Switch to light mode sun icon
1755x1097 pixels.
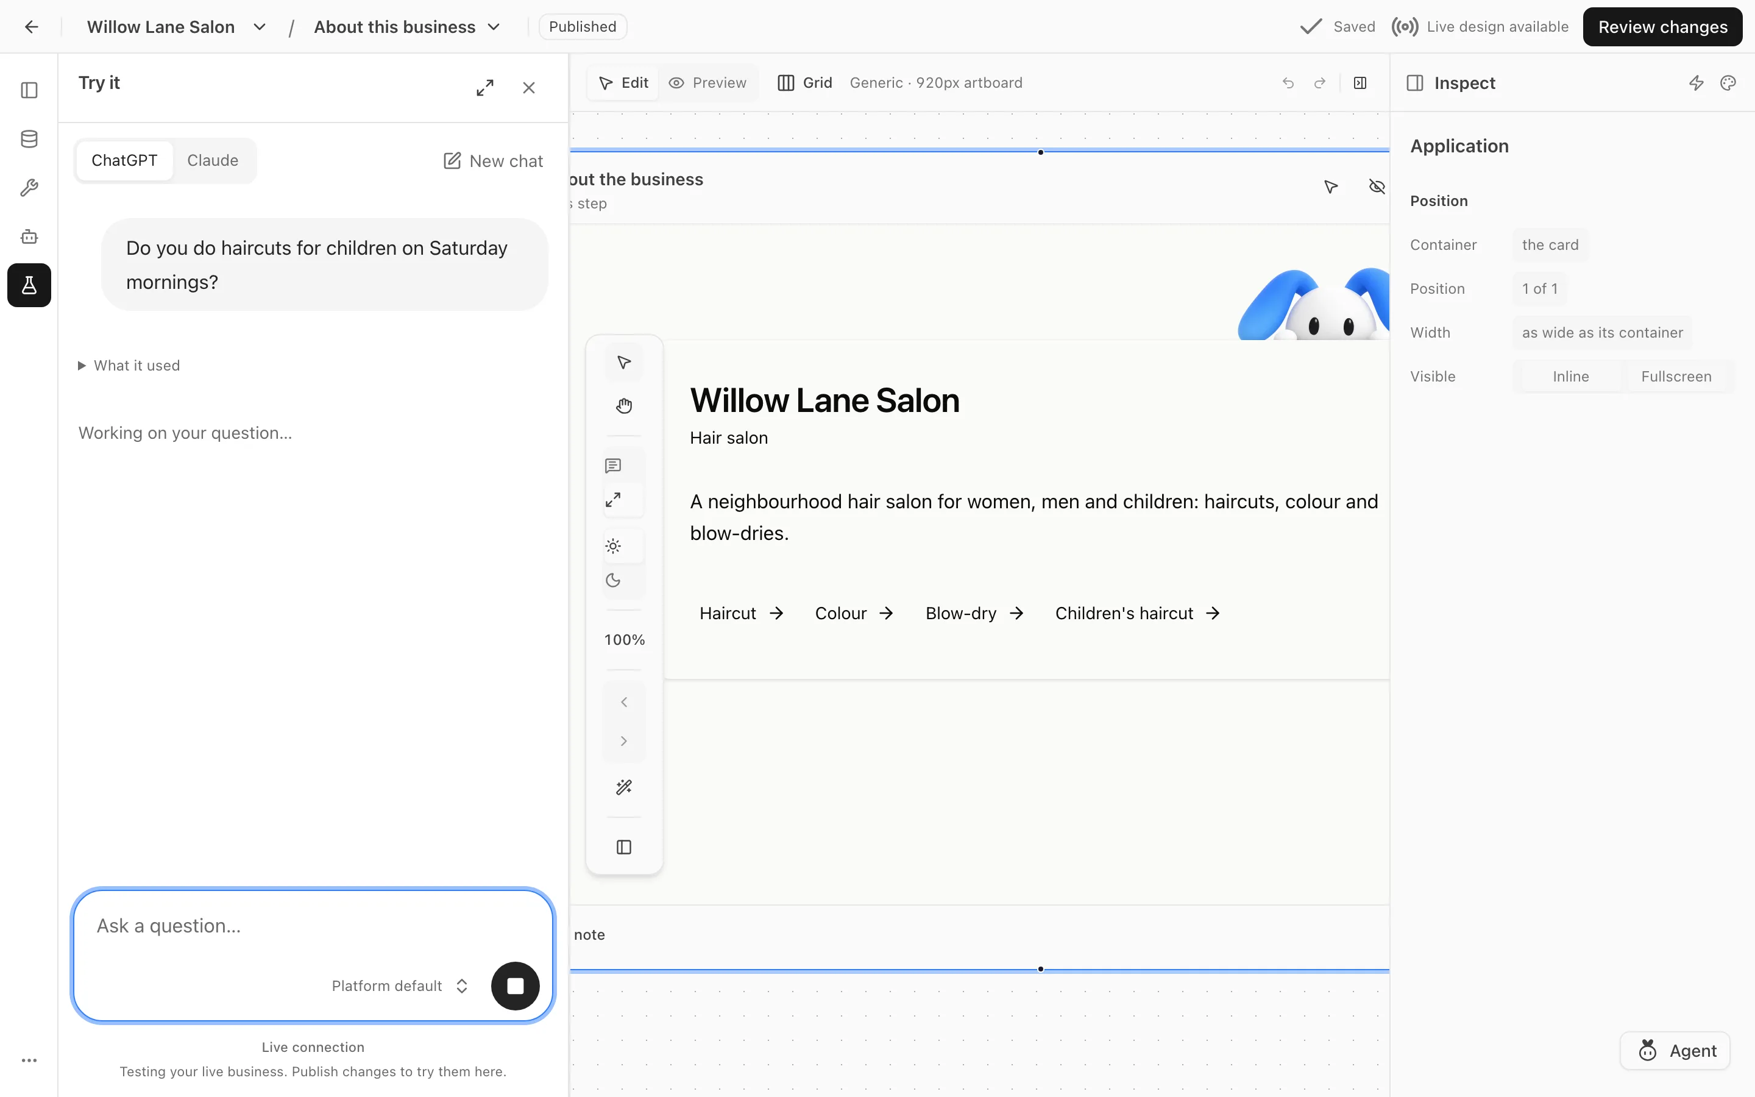click(x=613, y=546)
